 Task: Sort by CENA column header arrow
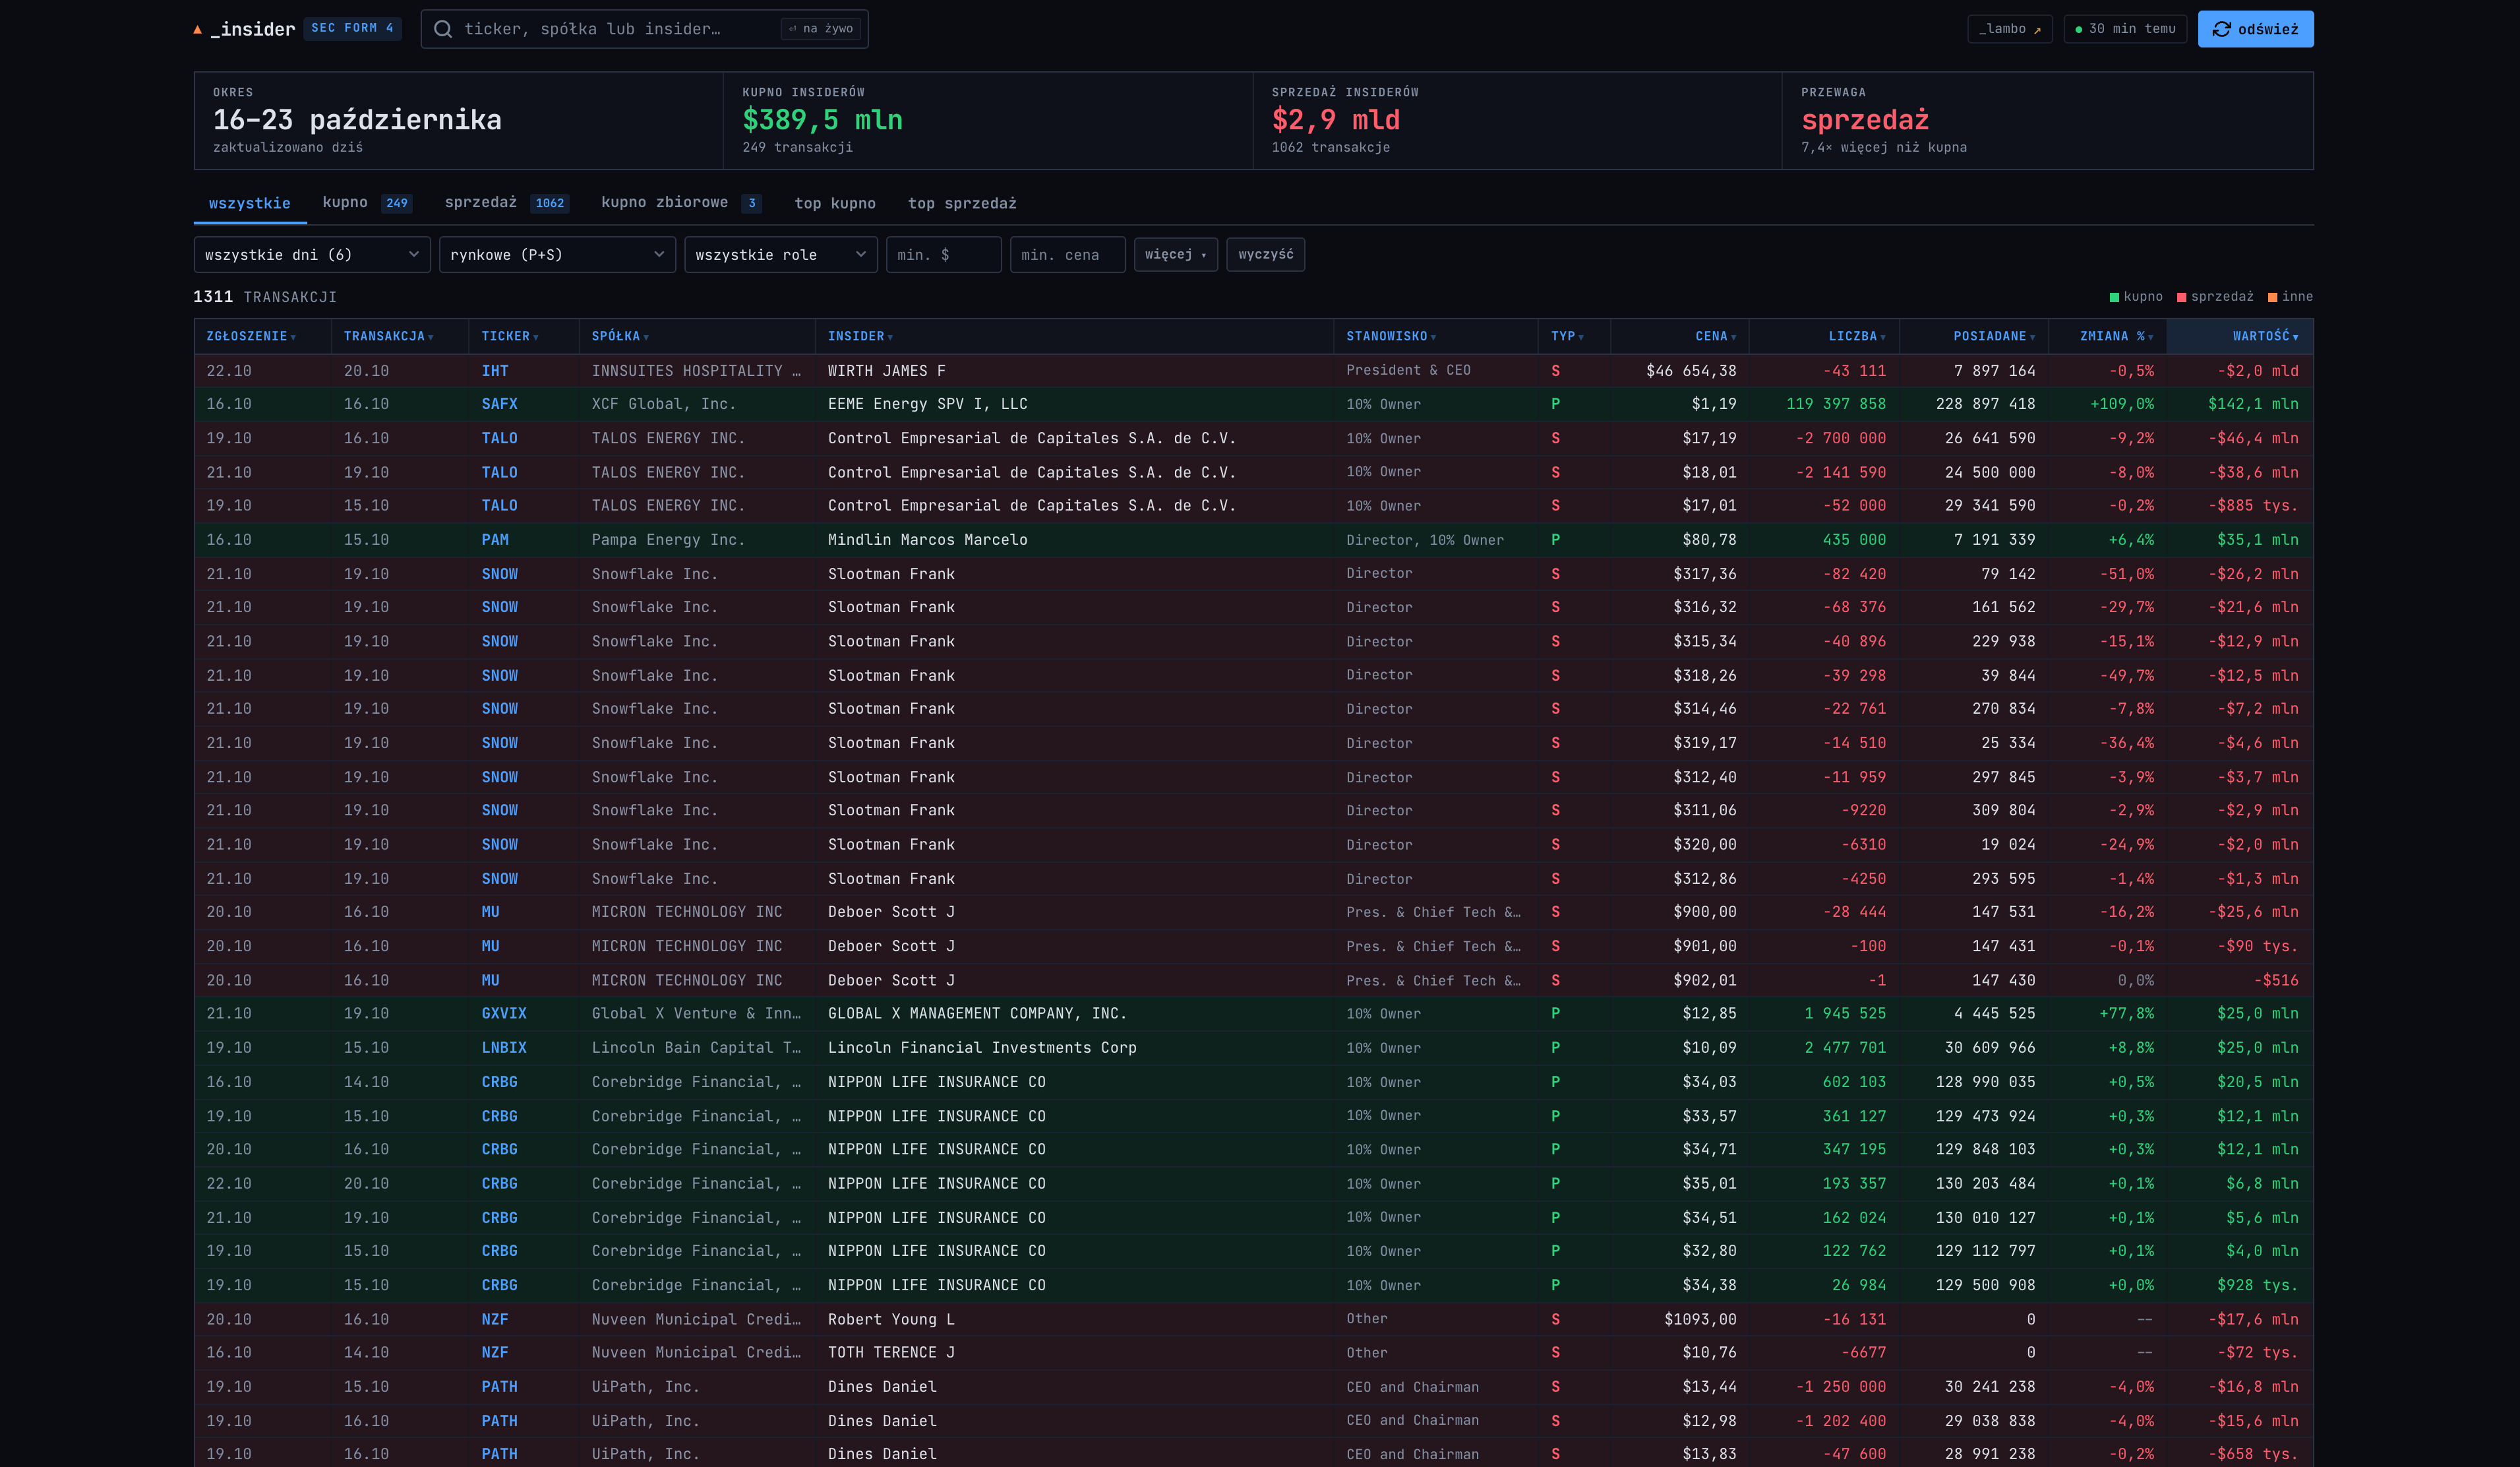1734,337
